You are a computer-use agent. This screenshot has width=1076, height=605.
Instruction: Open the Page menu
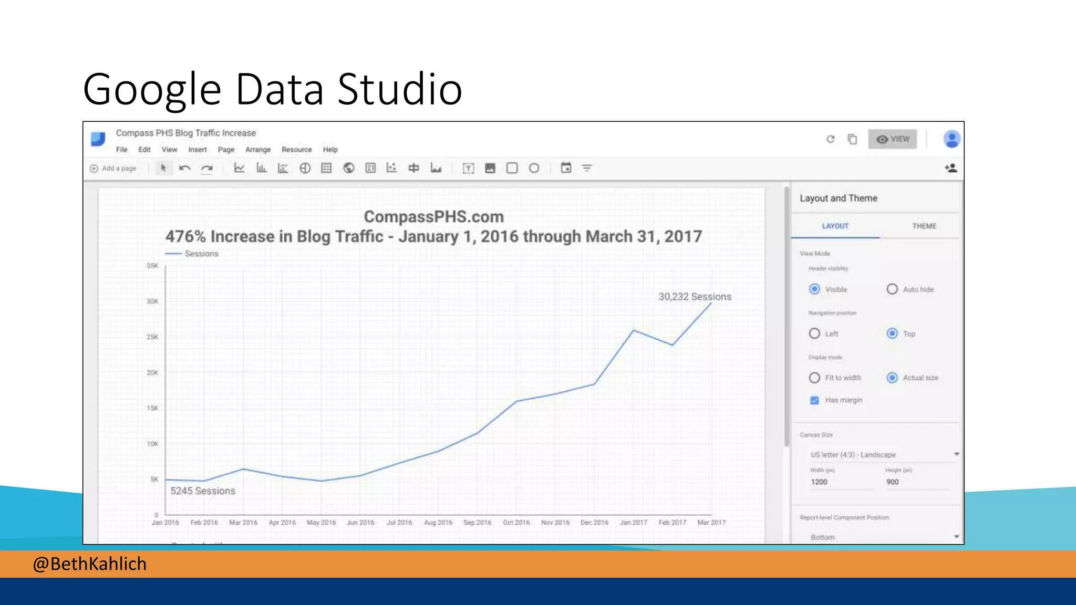pyautogui.click(x=226, y=150)
